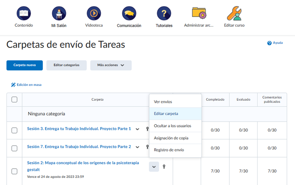This screenshot has height=185, width=295.
Task: Select the Mi Salón icon
Action: pyautogui.click(x=59, y=13)
